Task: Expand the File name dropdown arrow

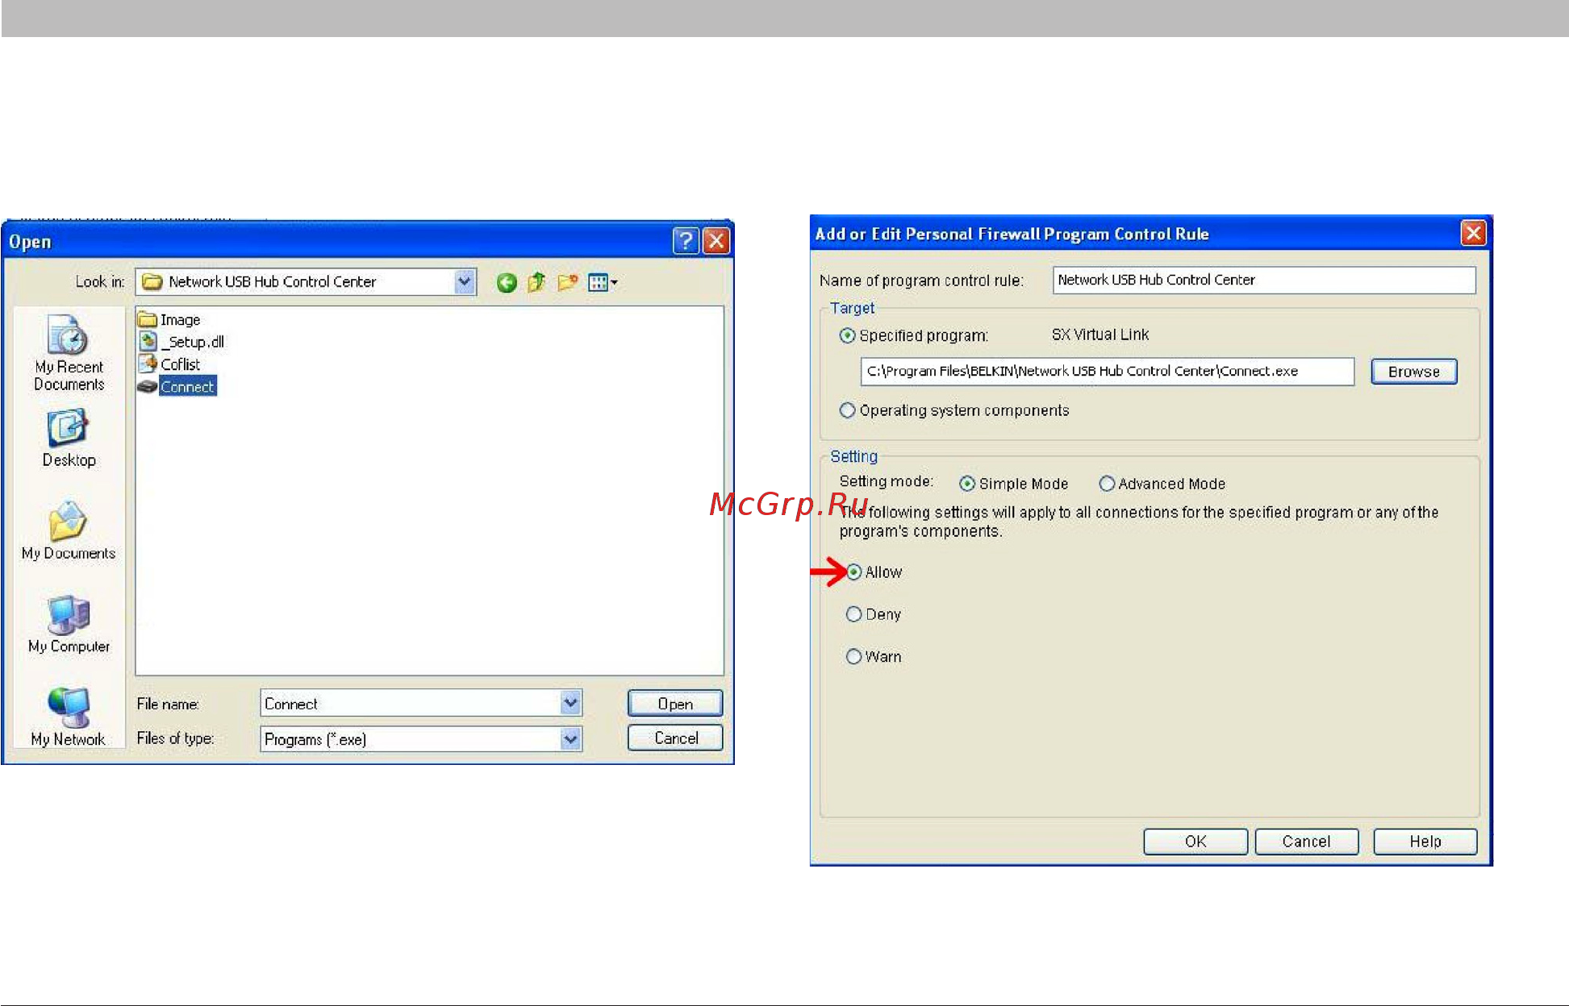Action: click(570, 703)
